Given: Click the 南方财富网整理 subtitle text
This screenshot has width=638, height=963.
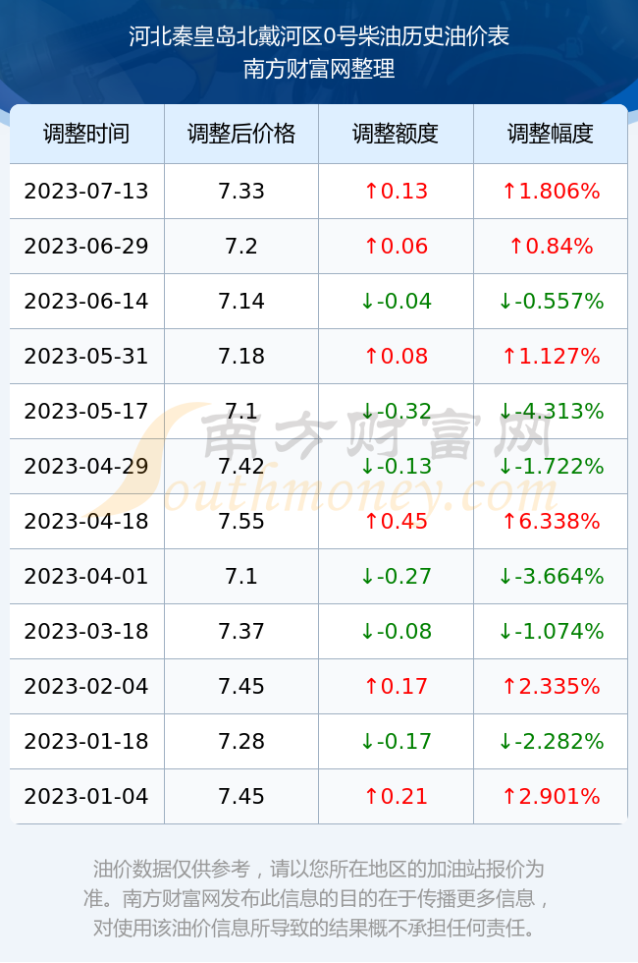Looking at the screenshot, I should pyautogui.click(x=319, y=68).
